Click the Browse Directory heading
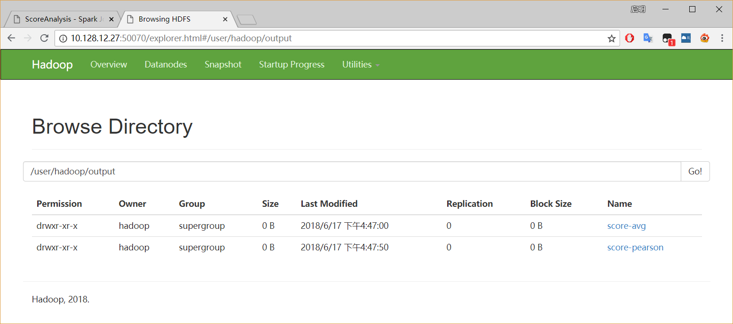The width and height of the screenshot is (733, 324). 112,127
